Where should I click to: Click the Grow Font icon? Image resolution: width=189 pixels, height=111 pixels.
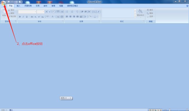coord(47,12)
